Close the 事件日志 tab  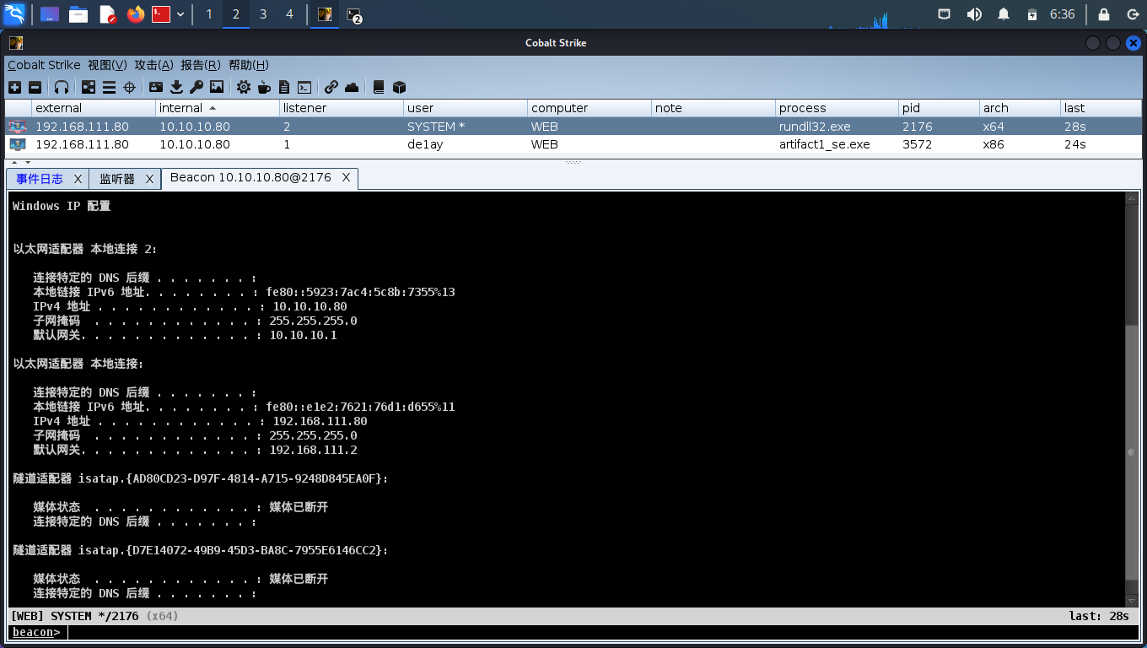coord(78,179)
